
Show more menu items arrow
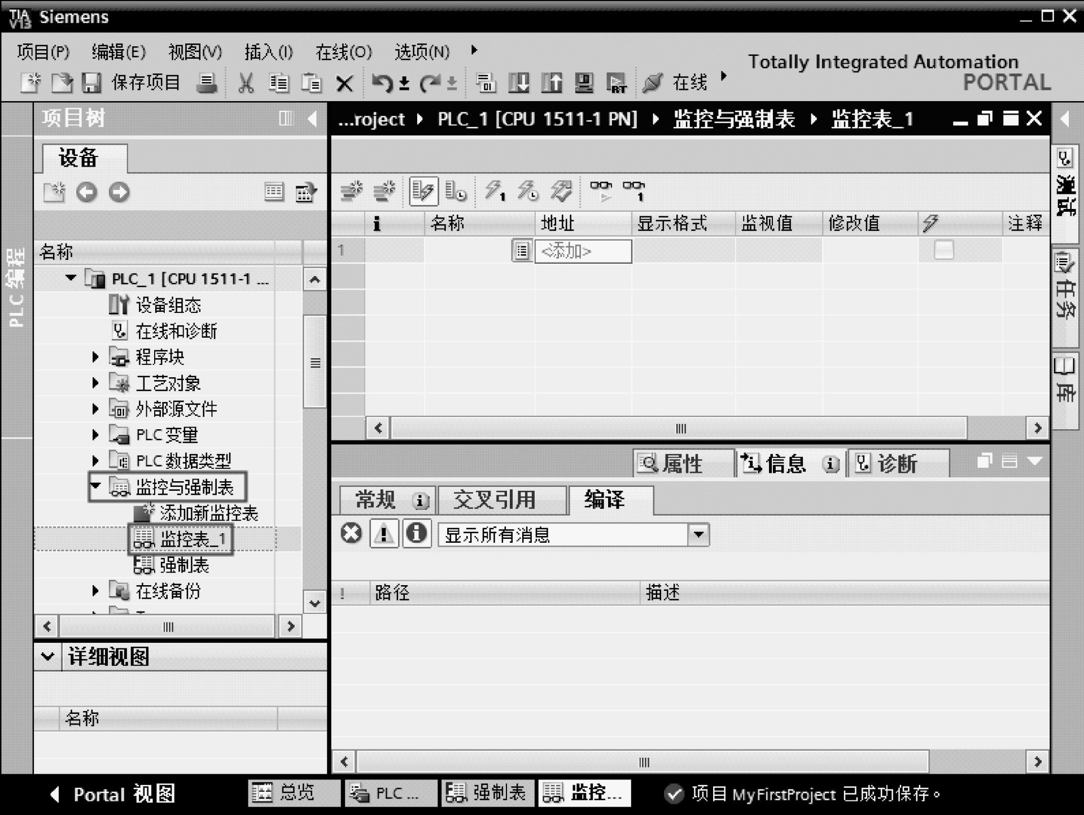[x=474, y=50]
